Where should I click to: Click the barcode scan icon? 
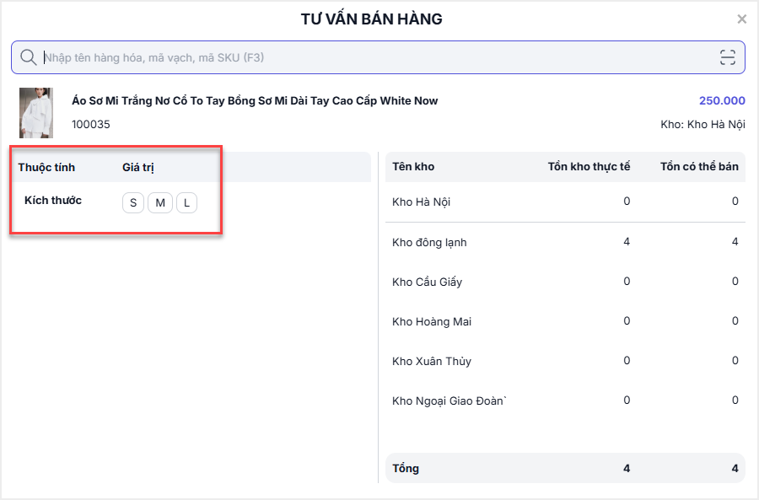point(728,57)
